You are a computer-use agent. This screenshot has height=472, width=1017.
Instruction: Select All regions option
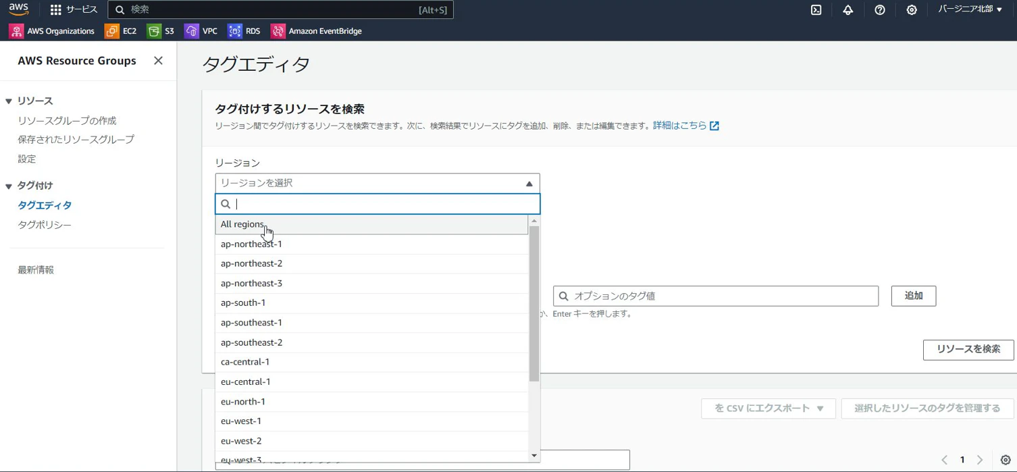371,224
